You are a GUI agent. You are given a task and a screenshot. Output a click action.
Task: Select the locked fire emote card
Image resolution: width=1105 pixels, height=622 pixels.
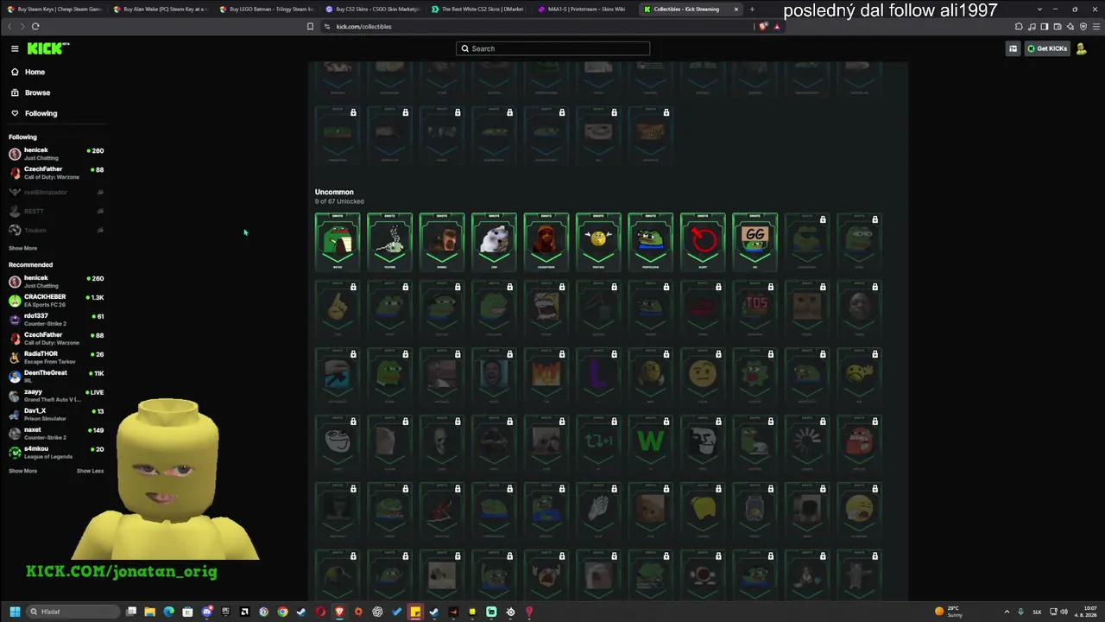(546, 376)
